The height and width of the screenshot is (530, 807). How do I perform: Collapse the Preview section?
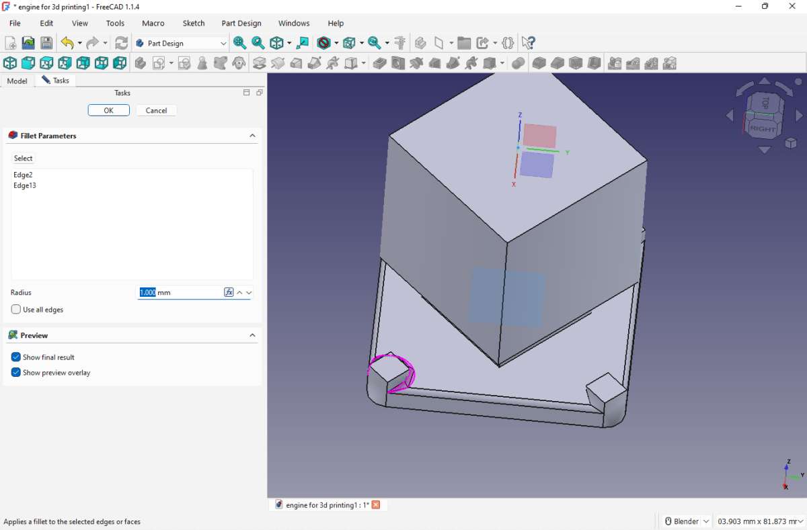(253, 335)
